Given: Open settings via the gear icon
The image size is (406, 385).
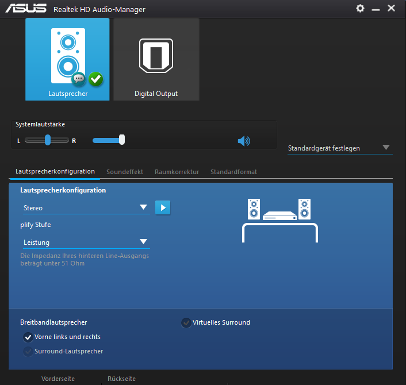Looking at the screenshot, I should click(x=360, y=9).
